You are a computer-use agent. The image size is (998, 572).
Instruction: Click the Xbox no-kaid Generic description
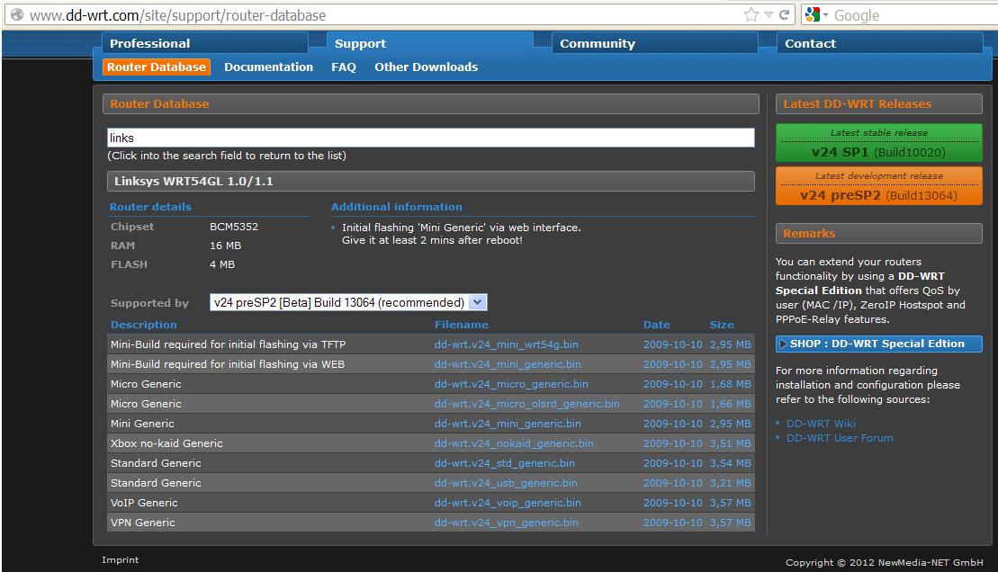(x=166, y=443)
